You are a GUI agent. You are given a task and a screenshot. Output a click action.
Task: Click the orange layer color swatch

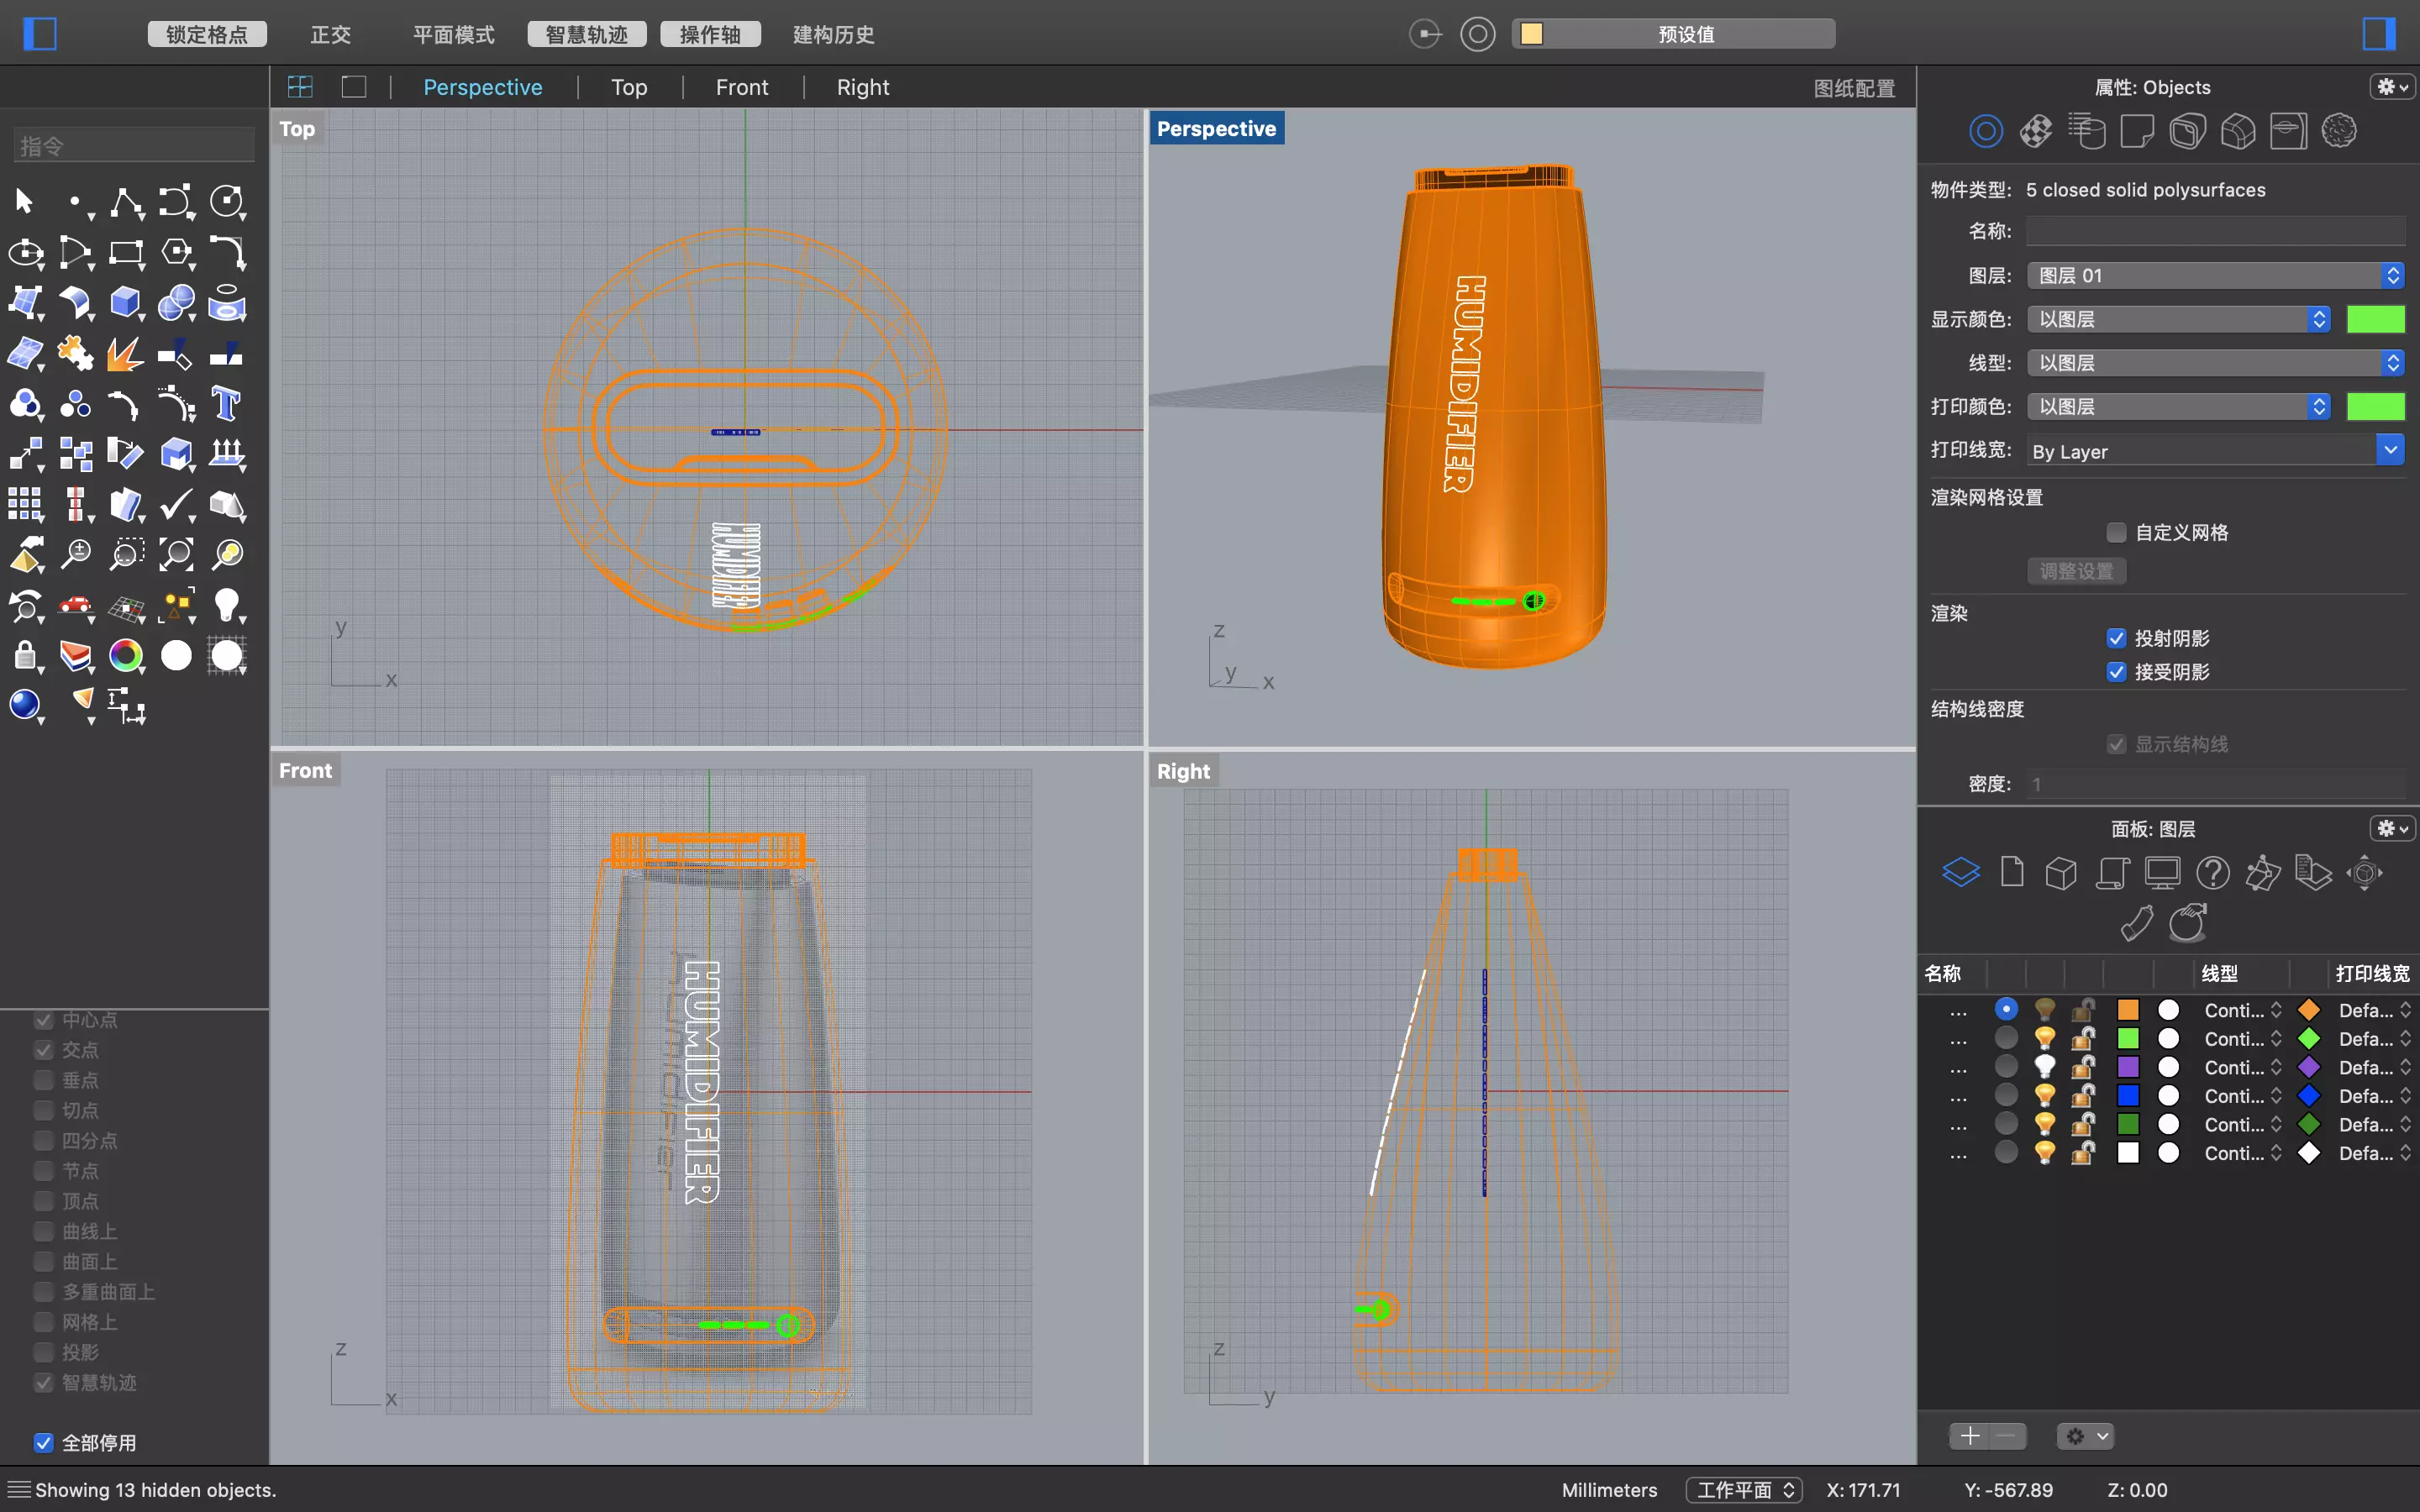click(x=2128, y=1010)
